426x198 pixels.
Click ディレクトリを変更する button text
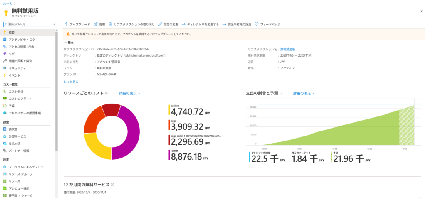point(203,24)
